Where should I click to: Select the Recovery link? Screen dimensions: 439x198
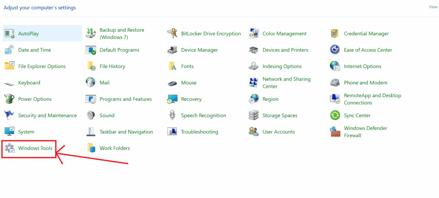[191, 99]
